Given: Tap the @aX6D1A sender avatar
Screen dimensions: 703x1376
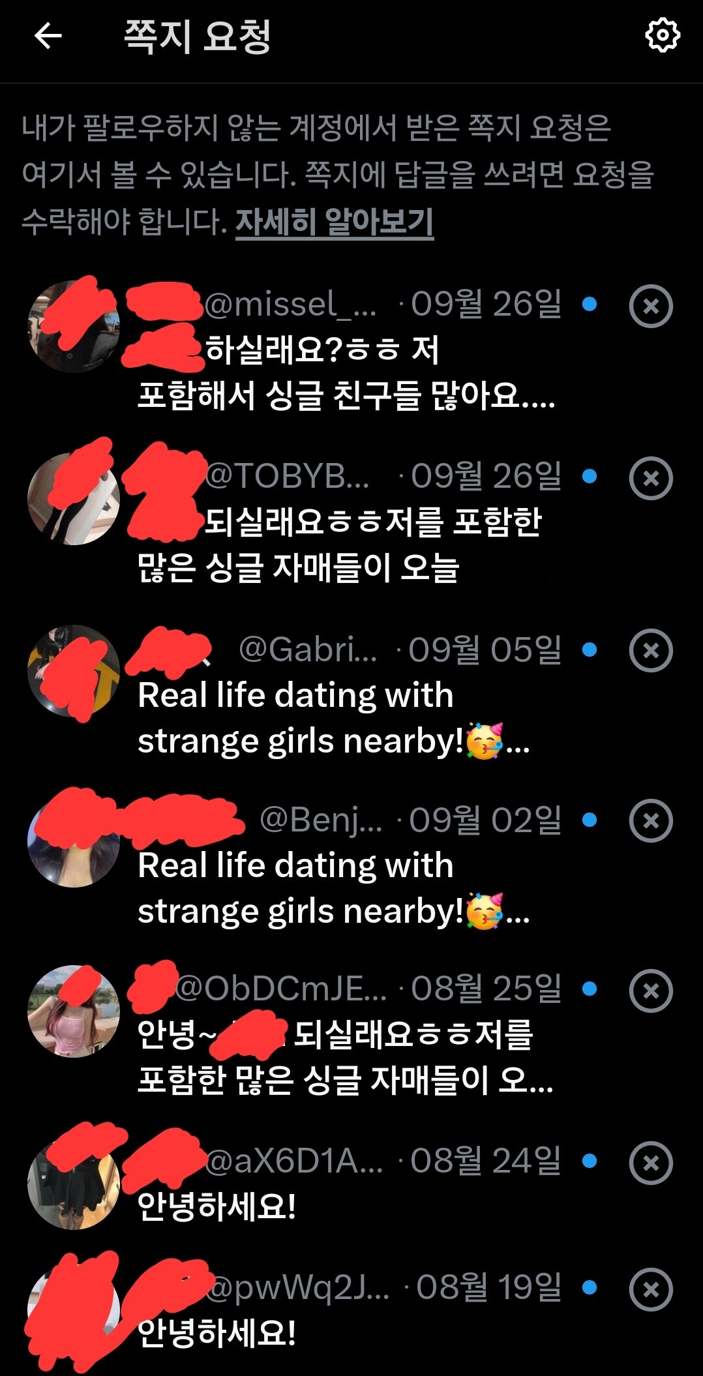Looking at the screenshot, I should 74,1183.
